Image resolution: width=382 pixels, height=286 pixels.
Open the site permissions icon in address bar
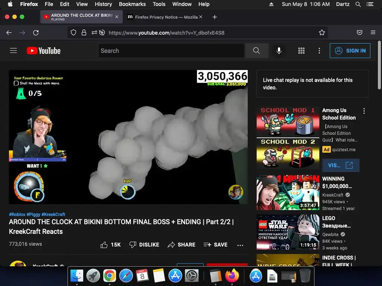(94, 33)
